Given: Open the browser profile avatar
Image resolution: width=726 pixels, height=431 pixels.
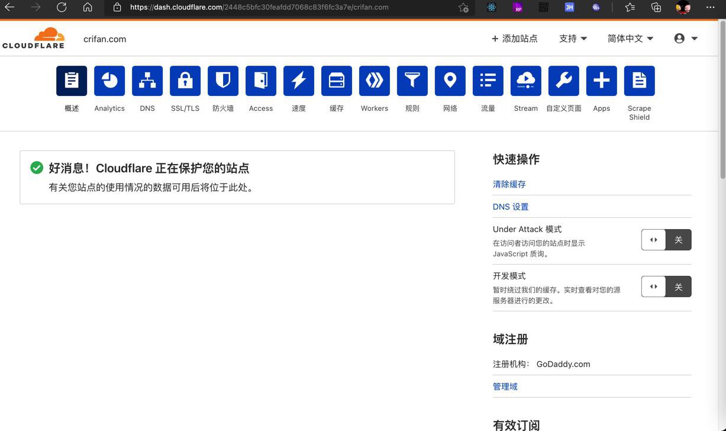Looking at the screenshot, I should click(683, 7).
